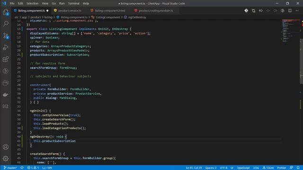Open the Accounts menu icon
This screenshot has height=170, width=303.
click(6, 147)
